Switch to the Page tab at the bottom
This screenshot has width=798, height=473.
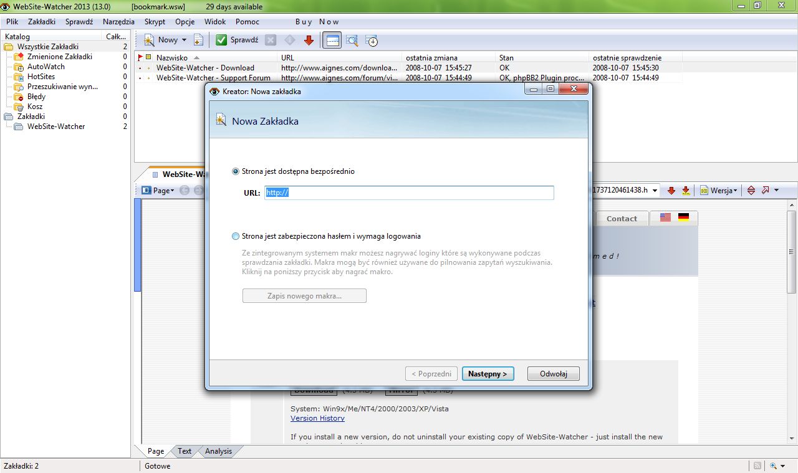click(x=156, y=451)
